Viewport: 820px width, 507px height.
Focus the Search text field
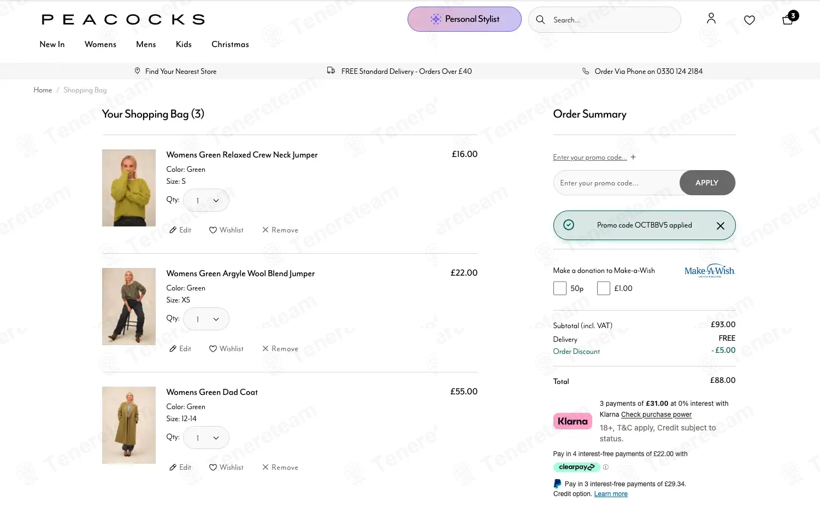605,20
